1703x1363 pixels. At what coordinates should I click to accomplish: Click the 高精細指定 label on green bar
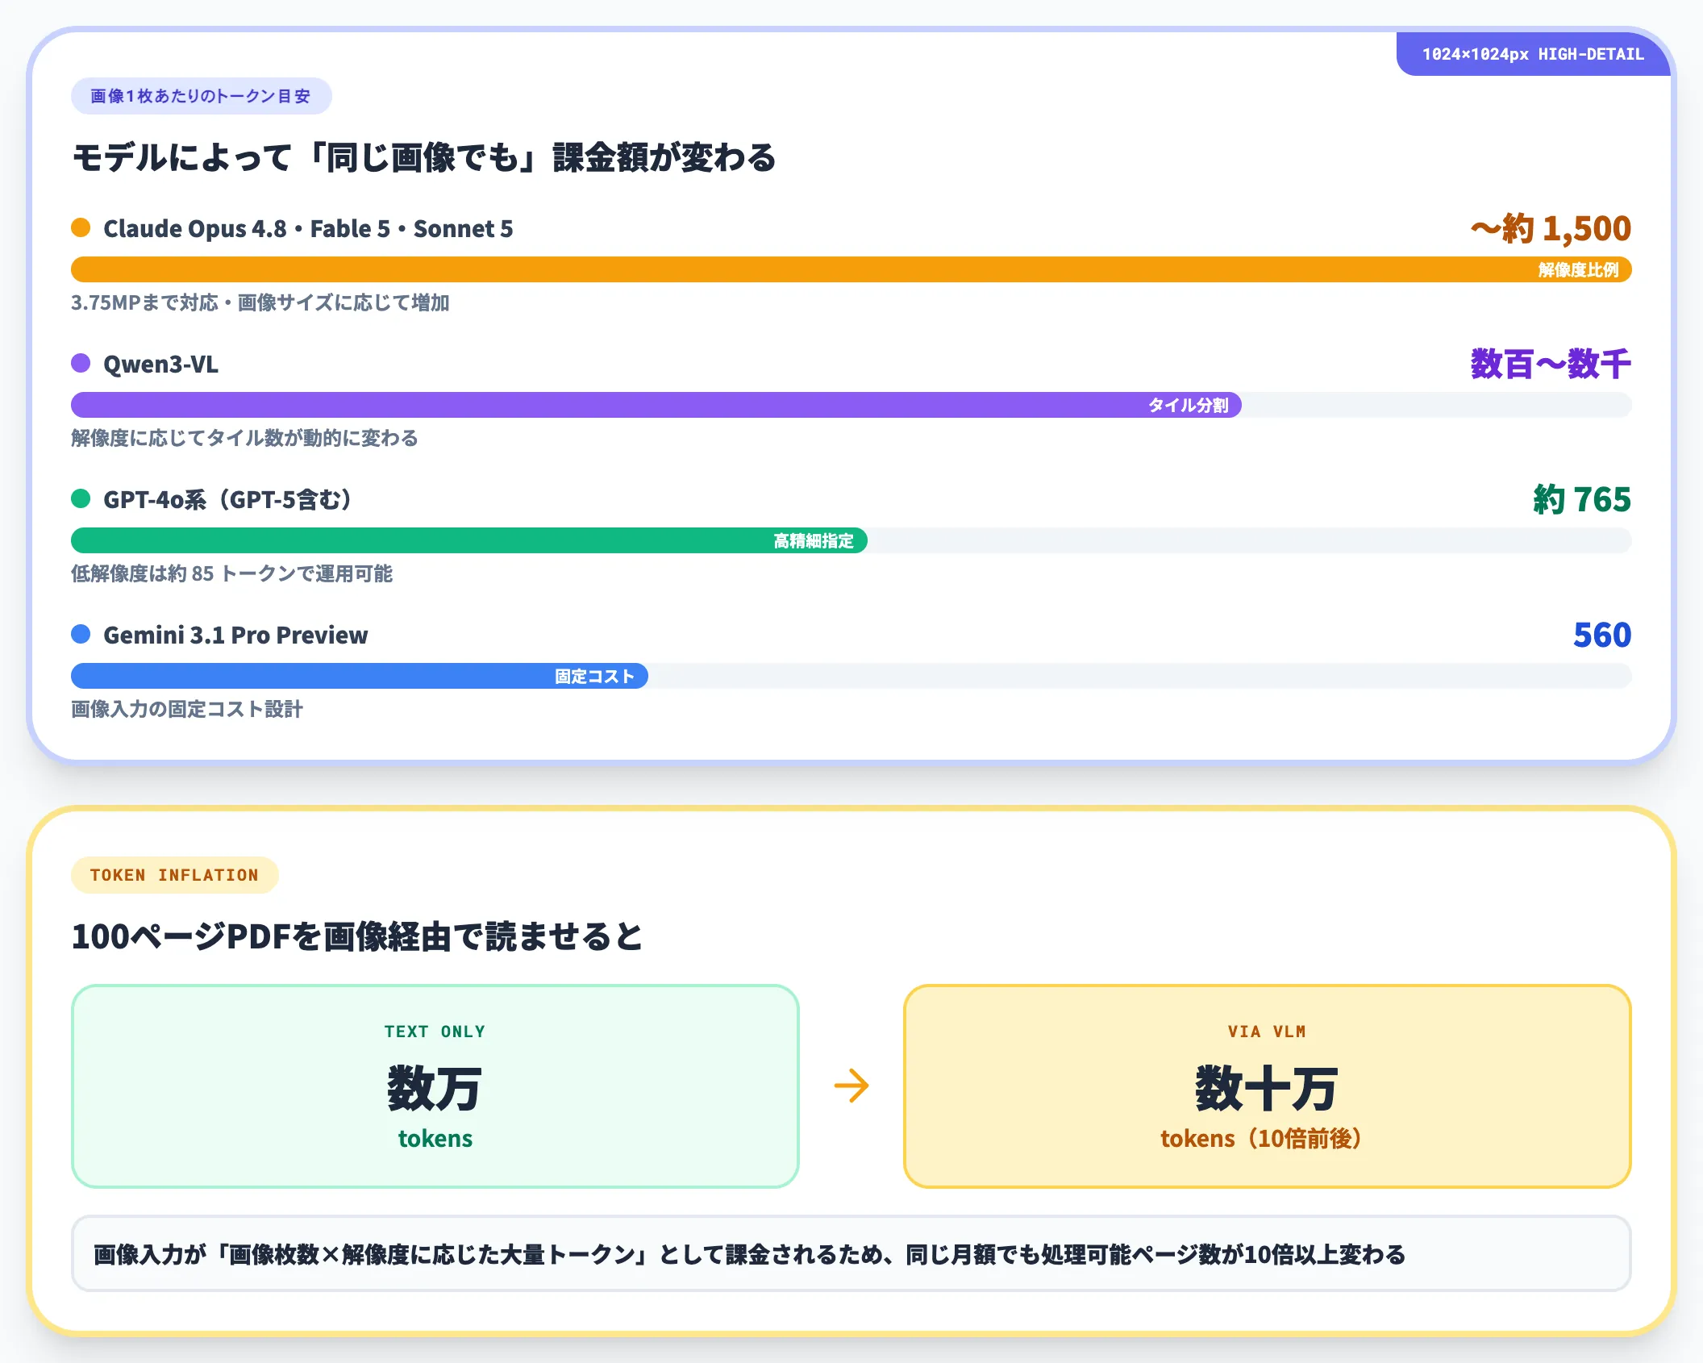click(x=814, y=541)
